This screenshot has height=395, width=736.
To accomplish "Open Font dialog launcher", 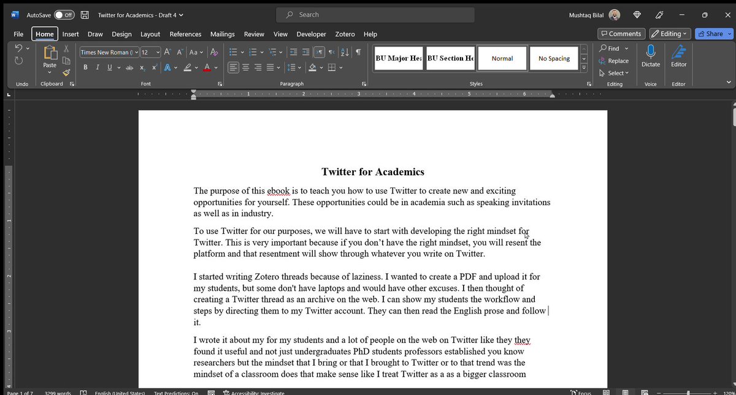I will [219, 84].
